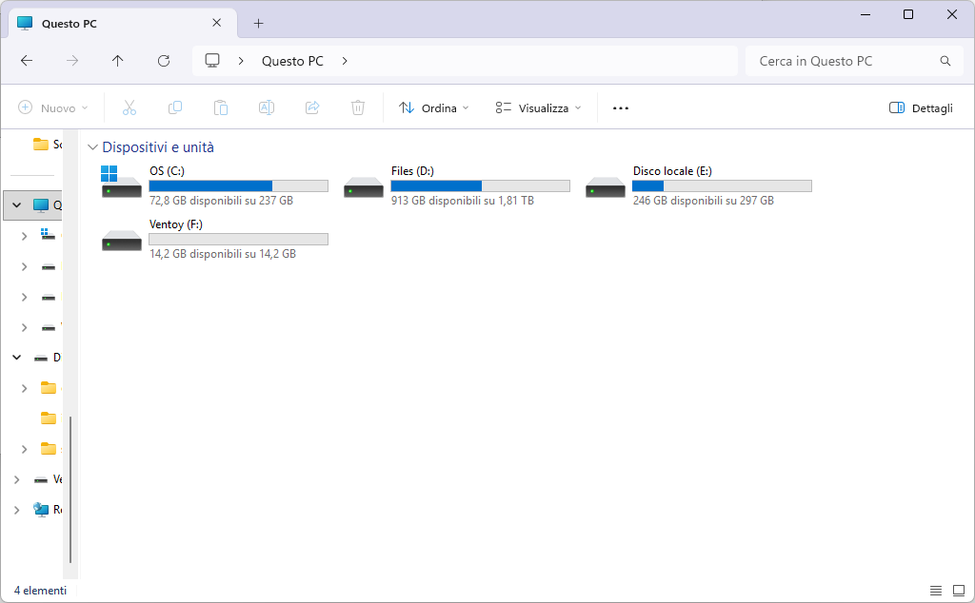975x603 pixels.
Task: Select the Files (D:) drive icon
Action: 363,187
